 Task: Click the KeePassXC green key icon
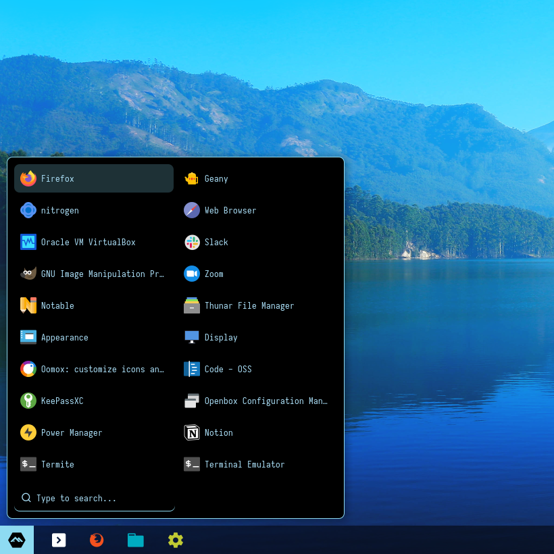[28, 401]
